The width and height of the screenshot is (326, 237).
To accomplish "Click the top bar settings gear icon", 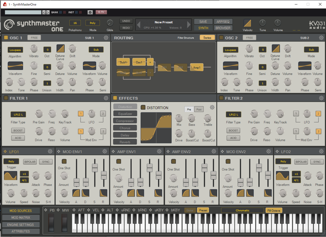I will [x=90, y=12].
